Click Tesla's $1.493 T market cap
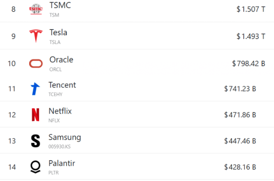 coord(251,36)
